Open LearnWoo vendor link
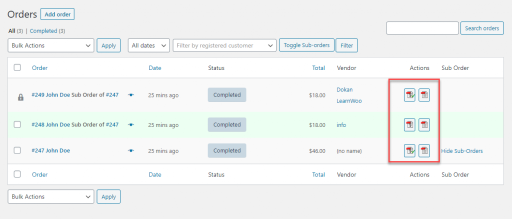Image resolution: width=512 pixels, height=219 pixels. coord(349,101)
